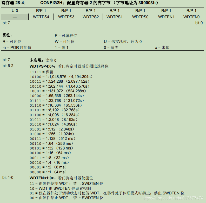Click the '-n = POR 时的值' legend entry
The image size is (206, 203).
click(x=17, y=48)
